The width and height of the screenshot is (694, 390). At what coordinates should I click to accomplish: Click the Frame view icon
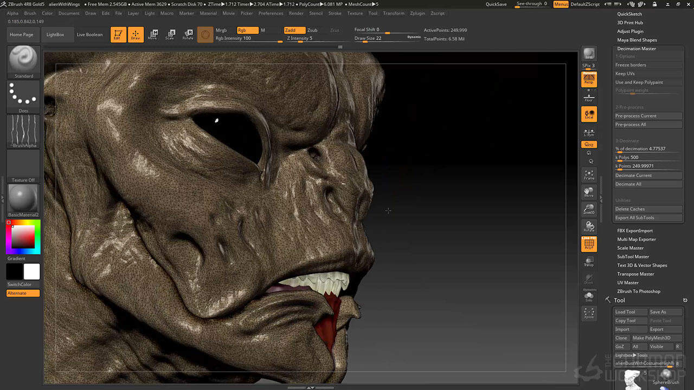589,174
